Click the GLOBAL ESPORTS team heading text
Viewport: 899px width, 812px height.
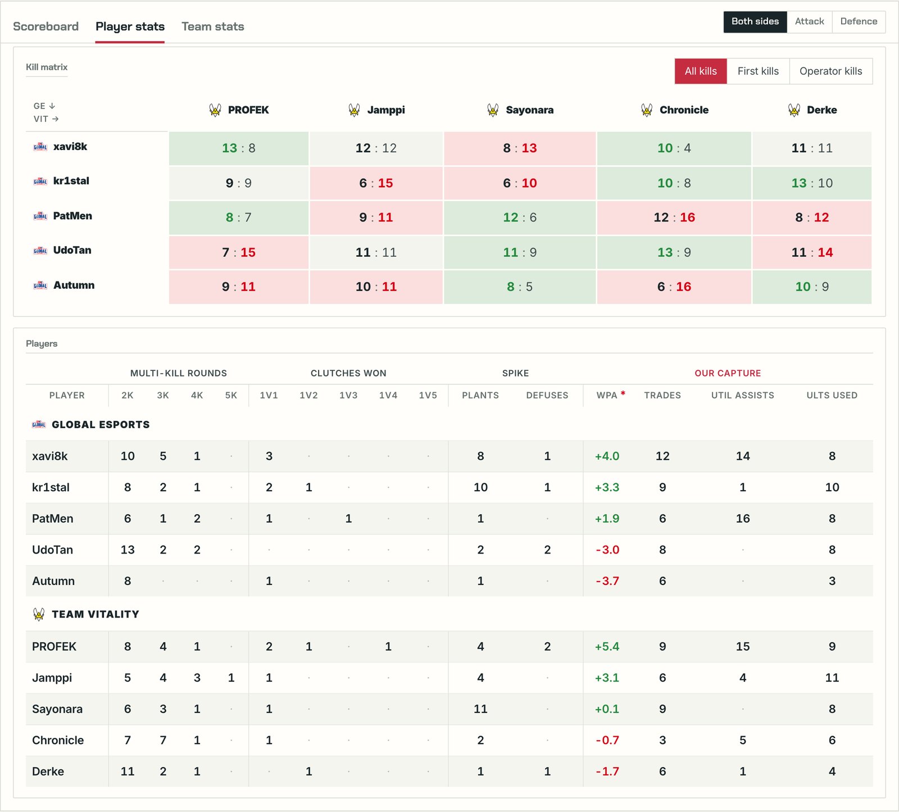tap(101, 425)
